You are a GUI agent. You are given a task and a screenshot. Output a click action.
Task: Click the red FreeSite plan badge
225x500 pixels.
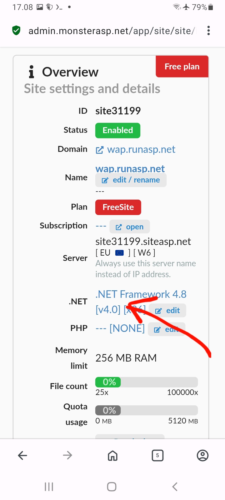(x=118, y=207)
